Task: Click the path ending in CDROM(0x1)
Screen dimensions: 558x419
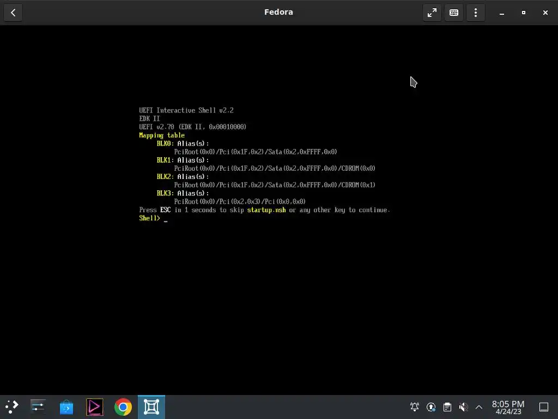Action: coord(275,185)
